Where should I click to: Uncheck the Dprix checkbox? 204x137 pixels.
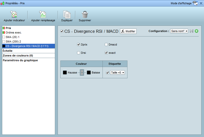(79, 44)
